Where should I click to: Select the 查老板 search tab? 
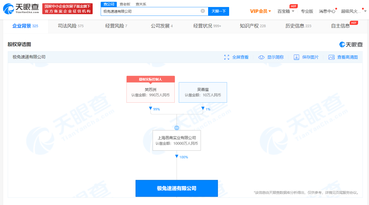pos(125,4)
